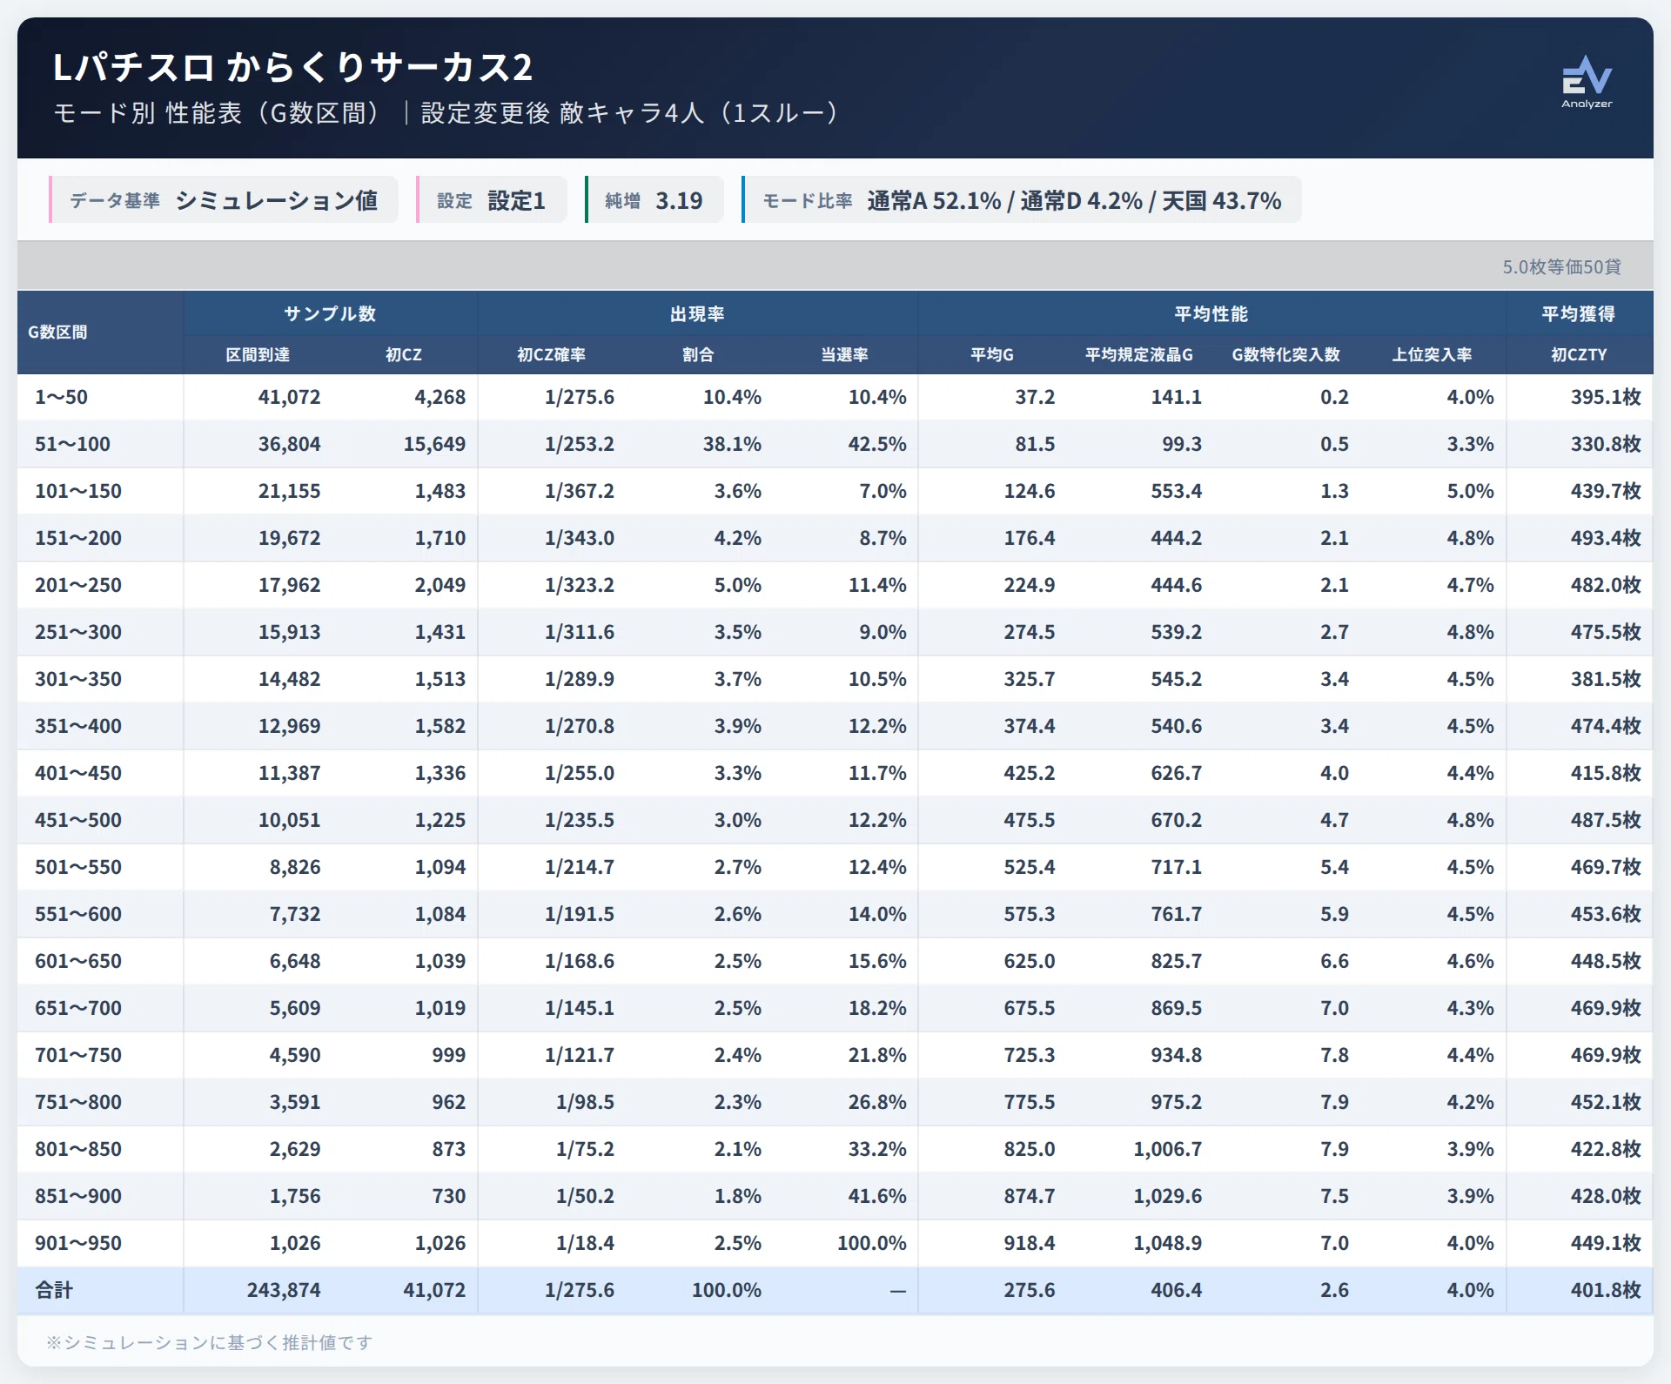
Task: Click the 平均規定液晶G column header
Action: (1138, 354)
